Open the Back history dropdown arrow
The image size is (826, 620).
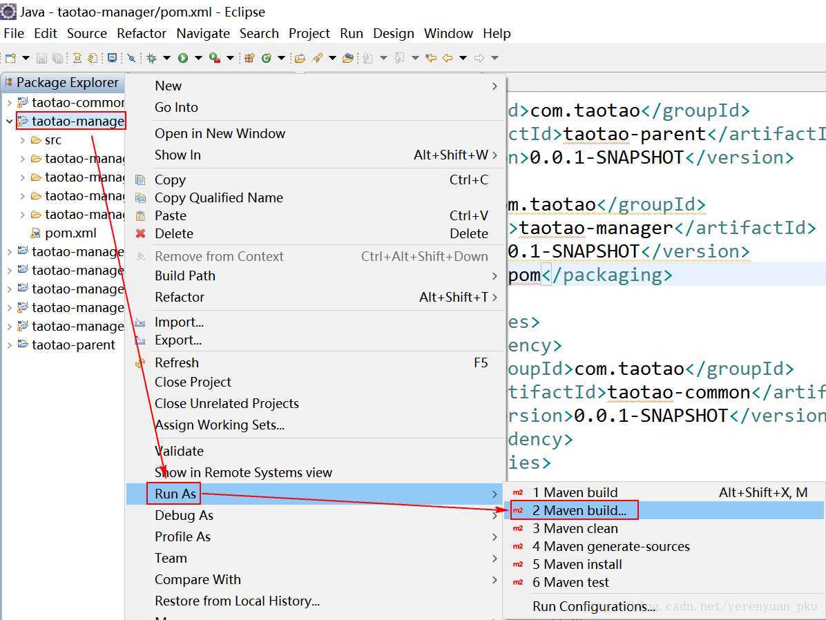(x=463, y=58)
